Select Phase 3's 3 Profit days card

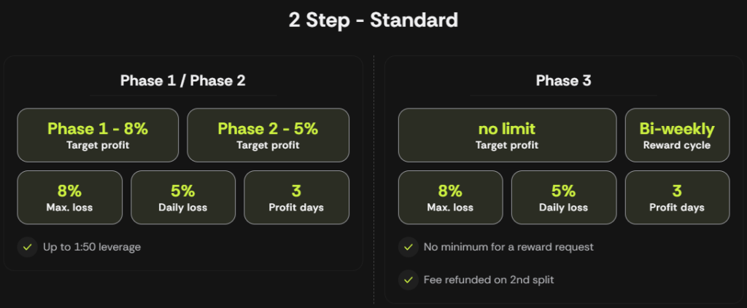677,197
